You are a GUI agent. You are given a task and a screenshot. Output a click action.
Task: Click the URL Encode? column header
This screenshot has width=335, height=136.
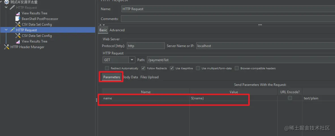[x=290, y=92]
